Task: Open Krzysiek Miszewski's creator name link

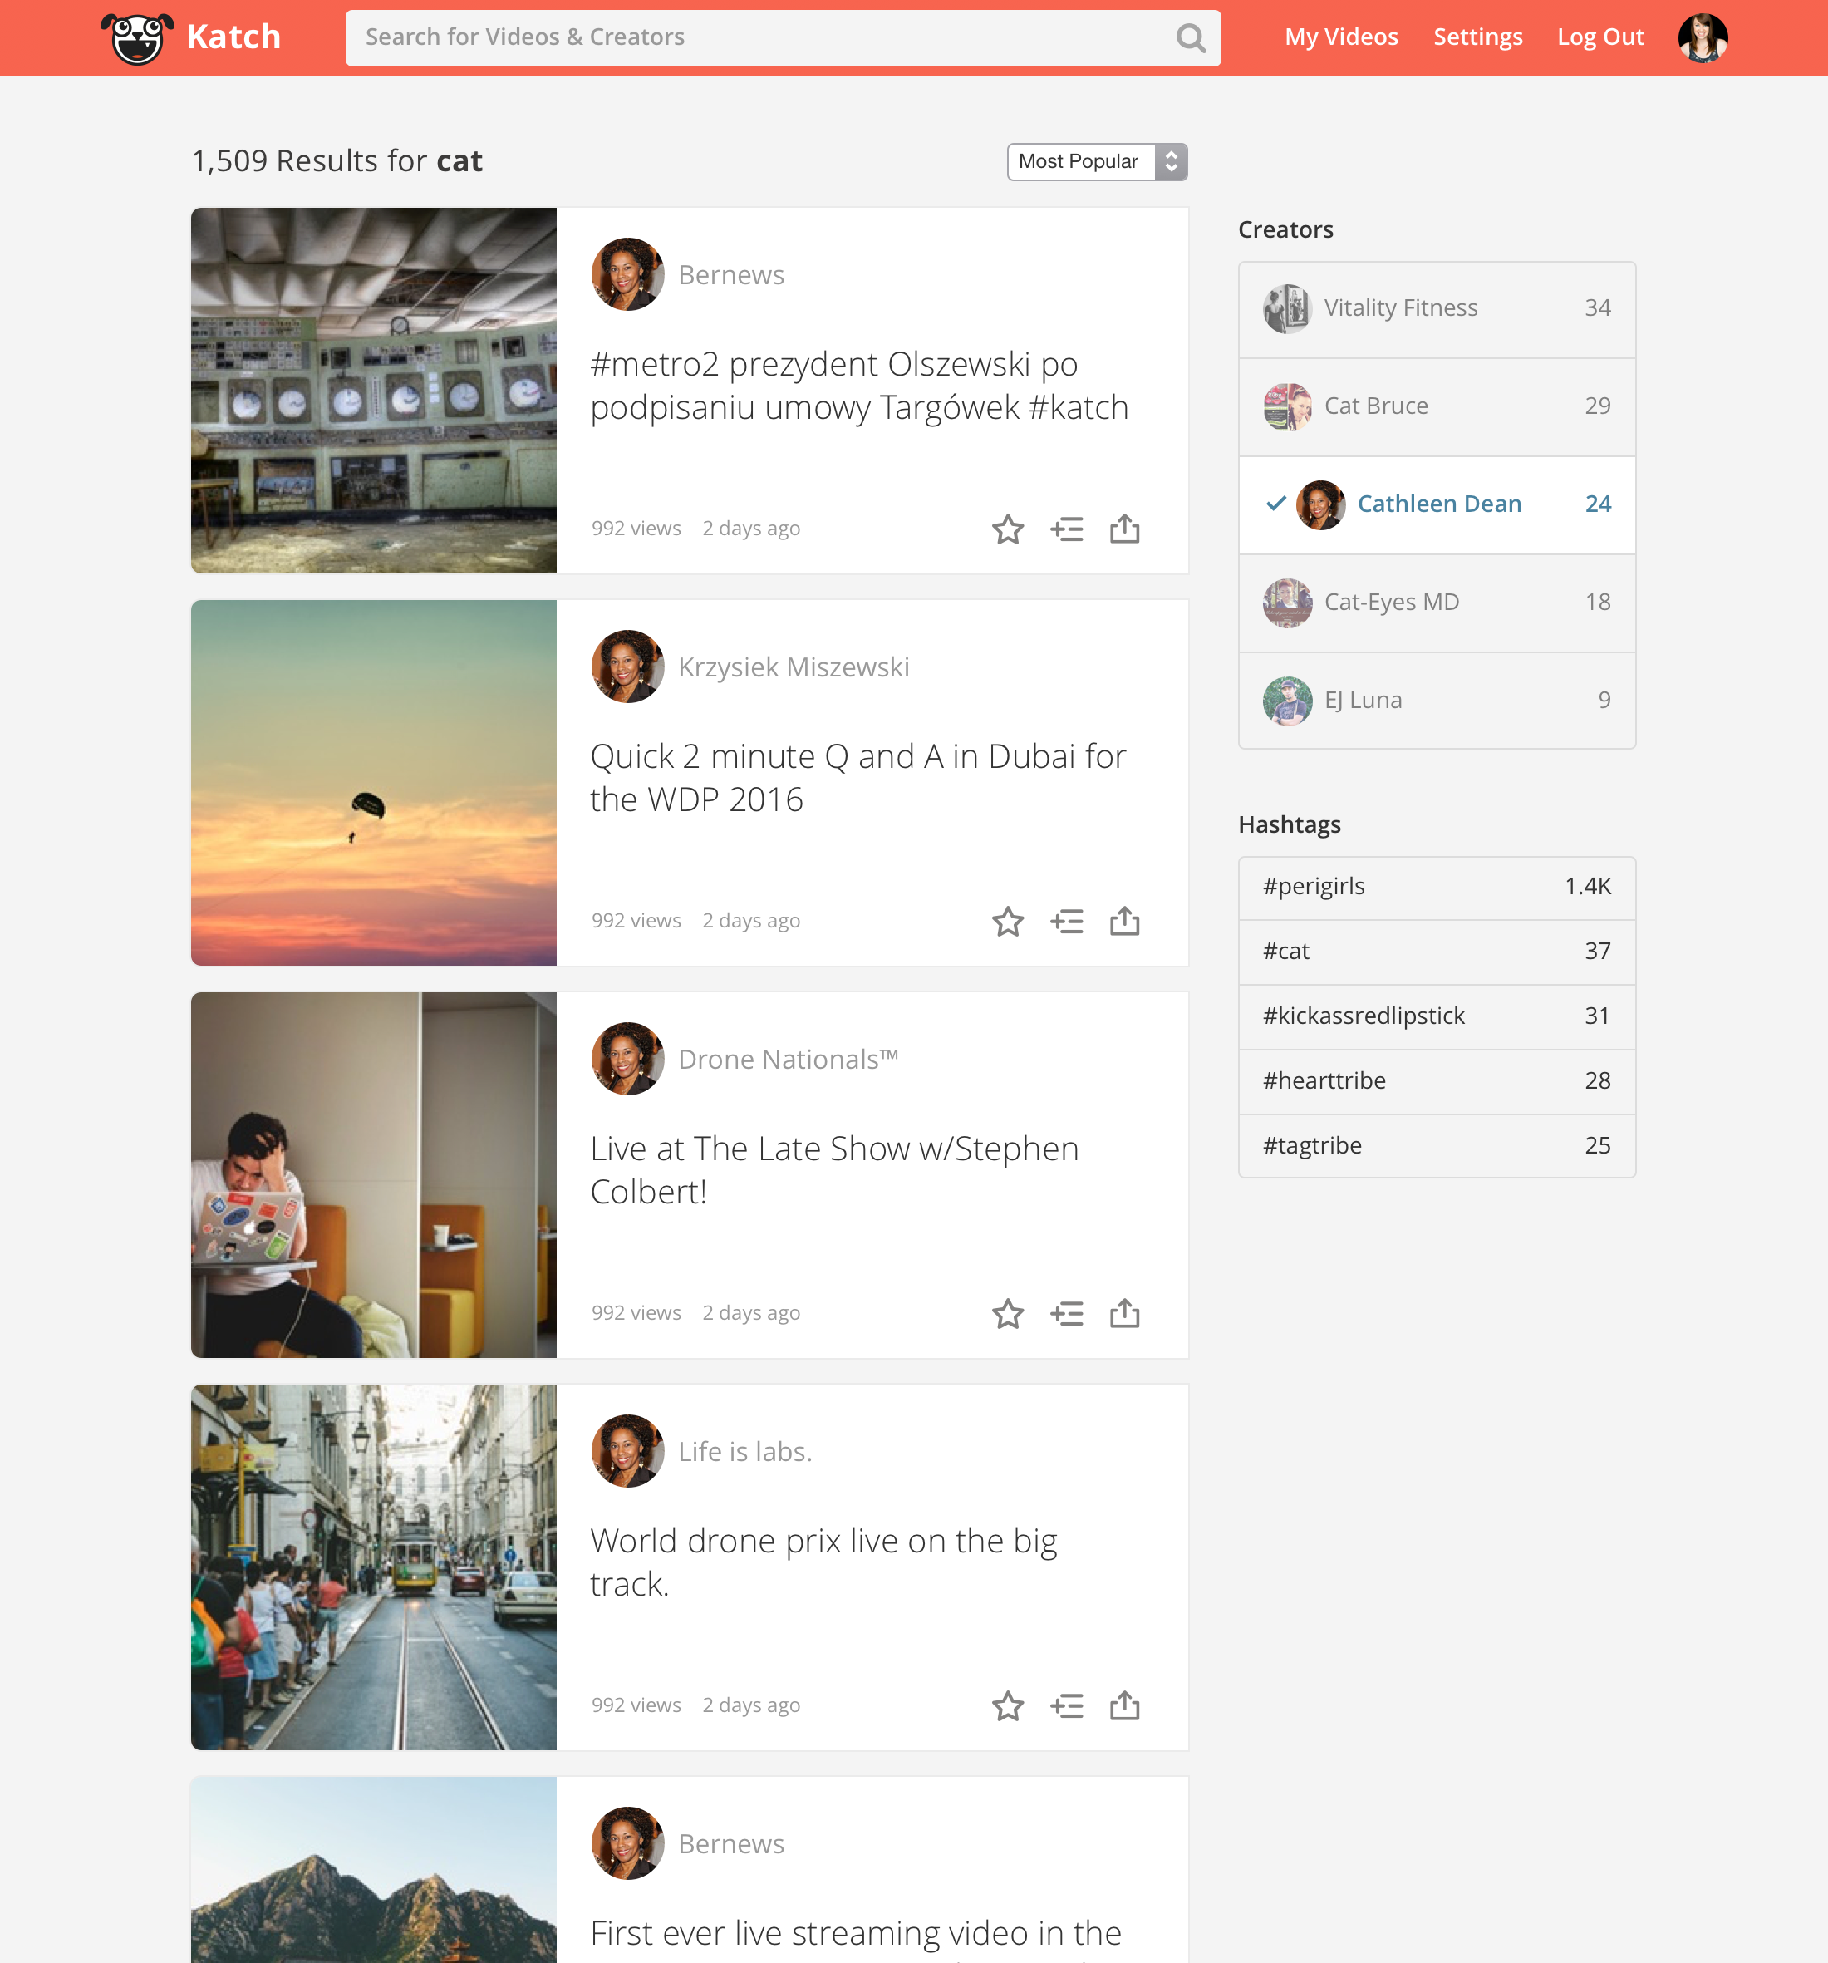Action: coord(793,667)
